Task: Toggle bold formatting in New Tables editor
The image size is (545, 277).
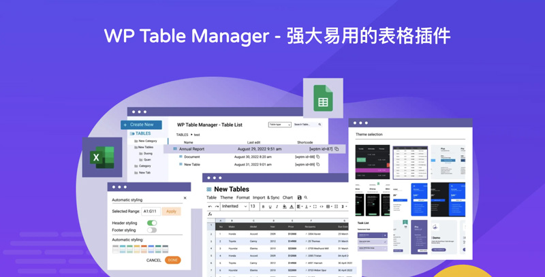Action: pos(263,206)
